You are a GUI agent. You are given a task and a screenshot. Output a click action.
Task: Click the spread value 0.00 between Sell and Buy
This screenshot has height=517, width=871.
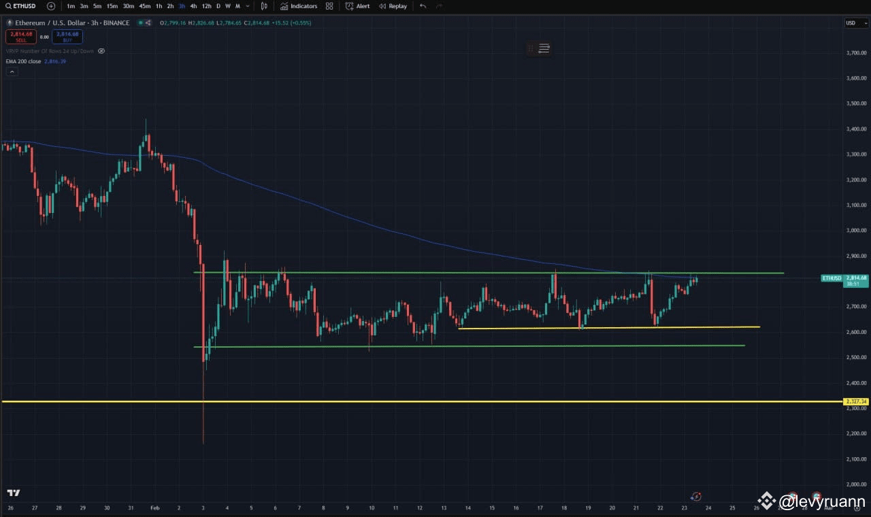click(x=45, y=37)
